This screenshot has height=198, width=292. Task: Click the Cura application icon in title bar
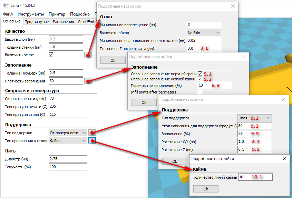tap(6, 5)
